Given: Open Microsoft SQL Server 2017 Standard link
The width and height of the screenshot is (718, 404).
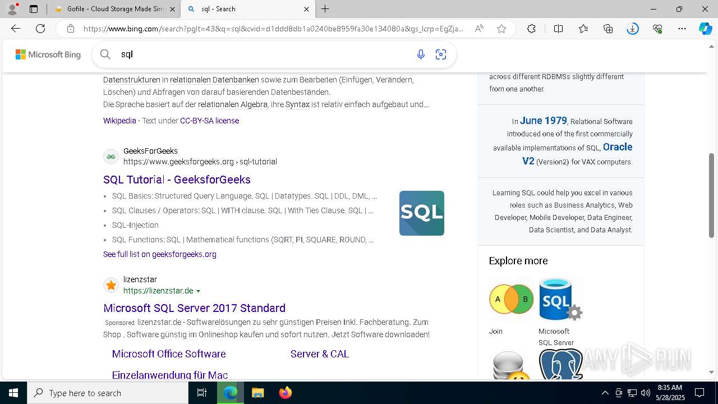Looking at the screenshot, I should (x=194, y=308).
